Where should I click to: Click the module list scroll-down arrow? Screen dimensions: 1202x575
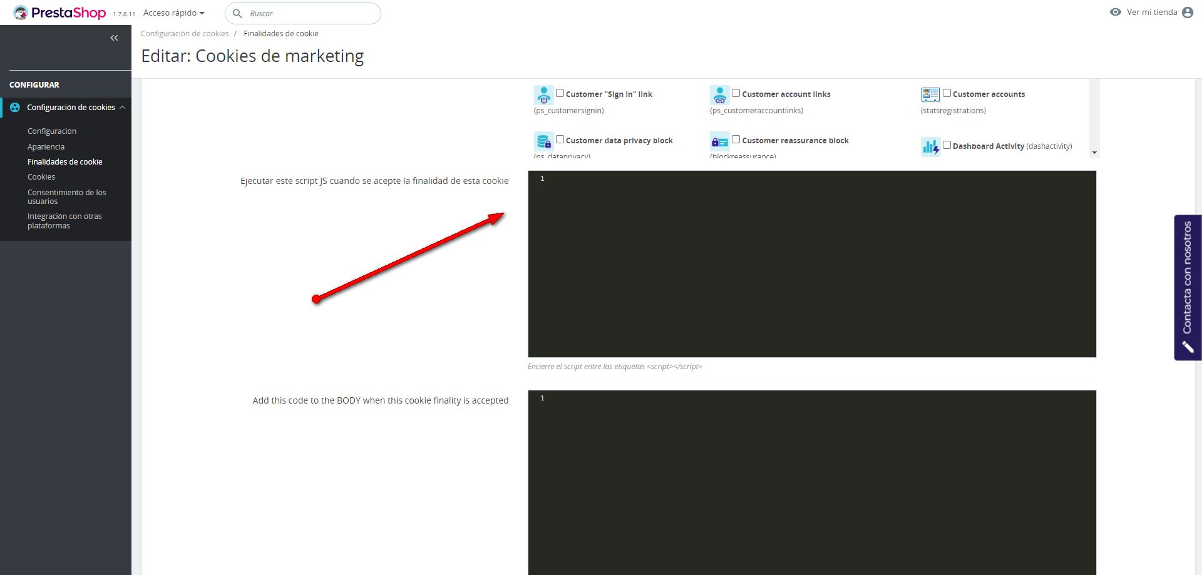[1094, 153]
